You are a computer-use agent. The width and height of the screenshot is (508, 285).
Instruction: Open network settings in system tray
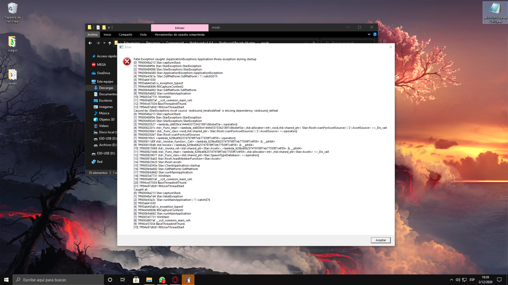pyautogui.click(x=464, y=280)
